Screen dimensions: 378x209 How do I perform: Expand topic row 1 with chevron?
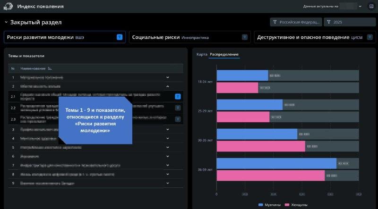point(167,77)
